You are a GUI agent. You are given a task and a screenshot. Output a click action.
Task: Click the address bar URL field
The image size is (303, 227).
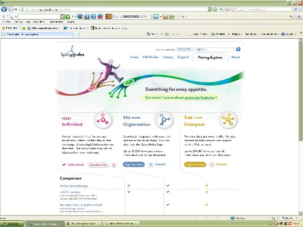[114, 9]
